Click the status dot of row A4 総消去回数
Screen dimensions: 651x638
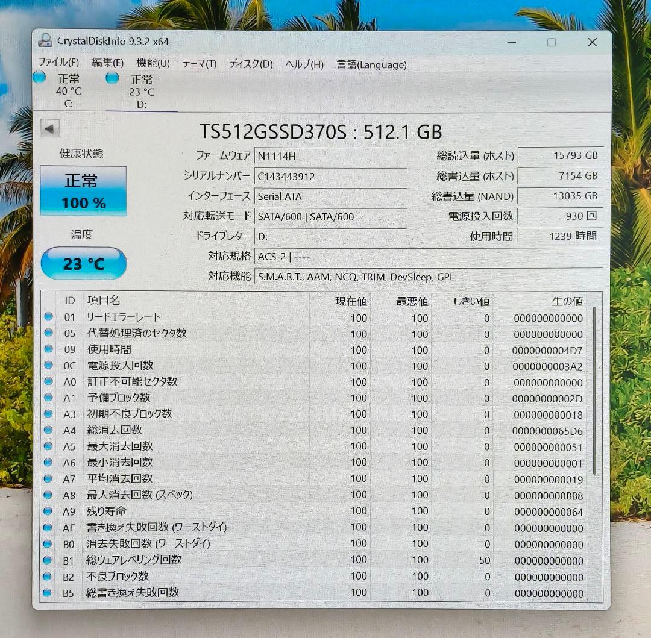[x=48, y=430]
